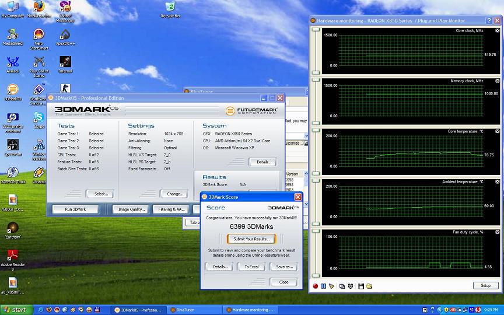Click the Run 3DMark button
The height and width of the screenshot is (315, 504).
(x=75, y=209)
